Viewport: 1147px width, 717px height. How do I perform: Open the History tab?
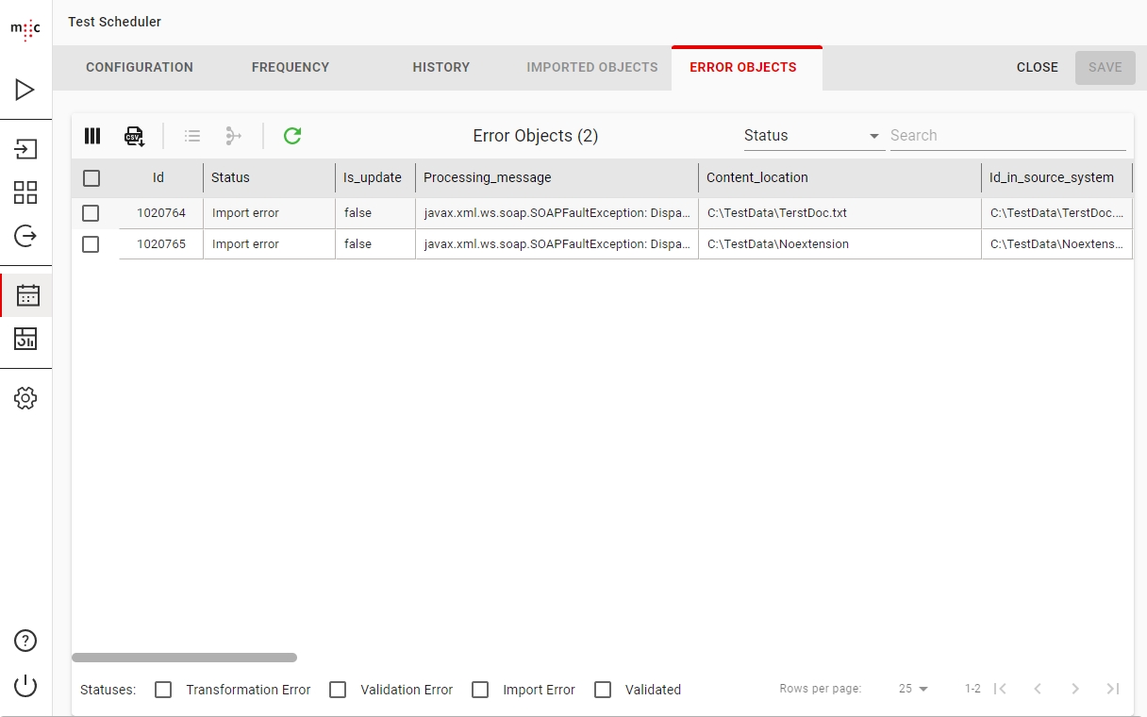coord(441,68)
